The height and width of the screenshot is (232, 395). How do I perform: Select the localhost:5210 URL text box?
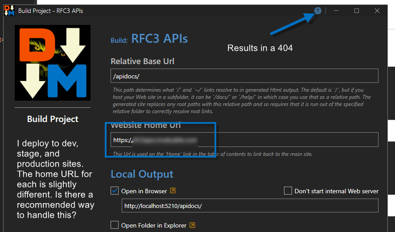coord(250,206)
